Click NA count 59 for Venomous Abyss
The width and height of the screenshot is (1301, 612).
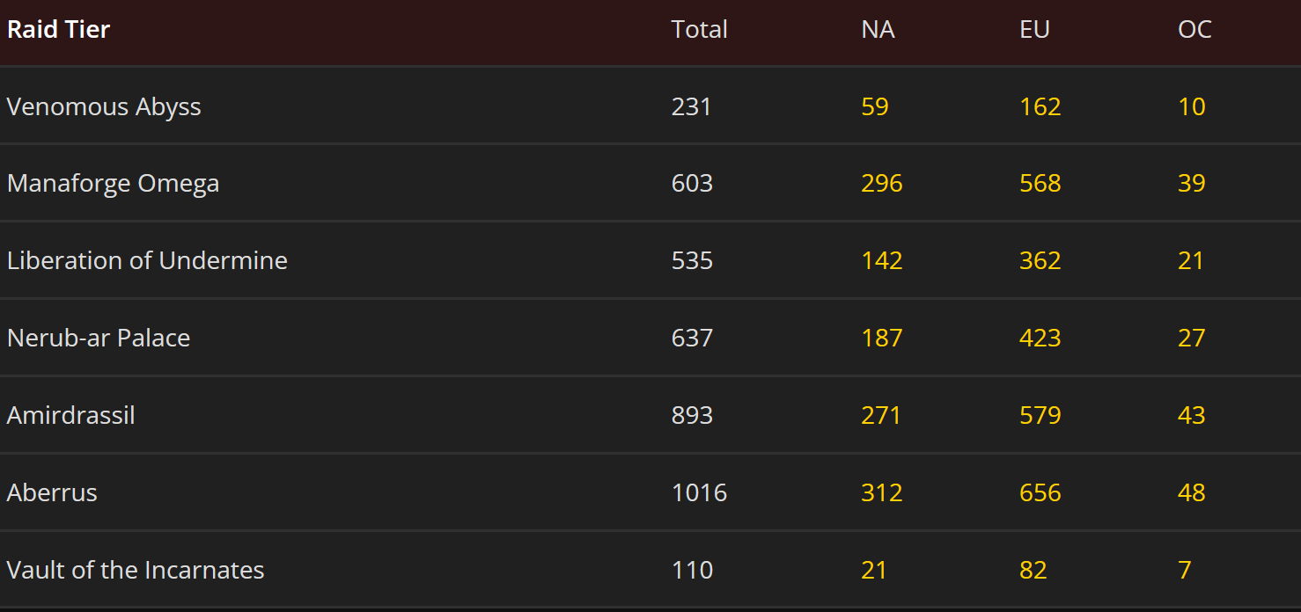875,106
